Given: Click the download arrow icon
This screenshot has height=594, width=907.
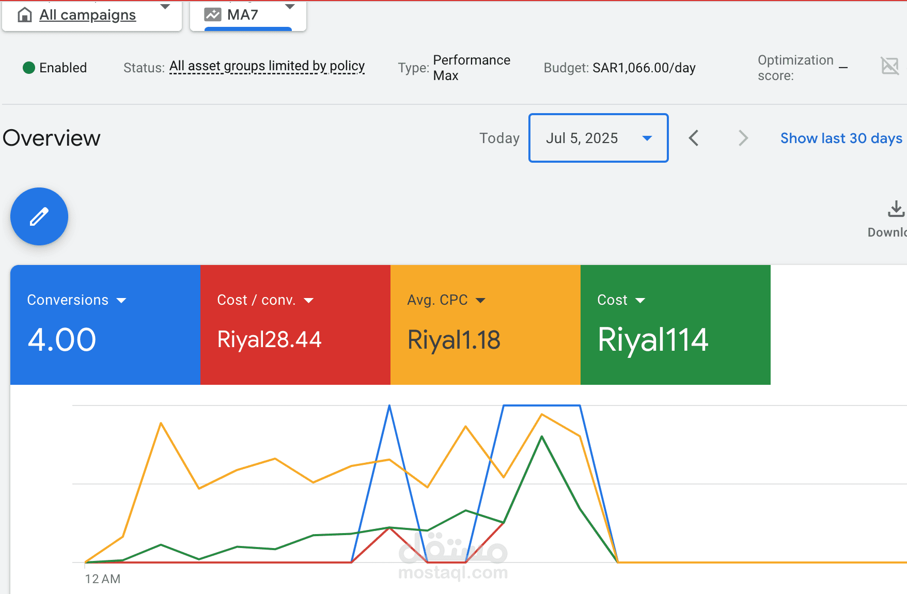Looking at the screenshot, I should click(x=896, y=209).
